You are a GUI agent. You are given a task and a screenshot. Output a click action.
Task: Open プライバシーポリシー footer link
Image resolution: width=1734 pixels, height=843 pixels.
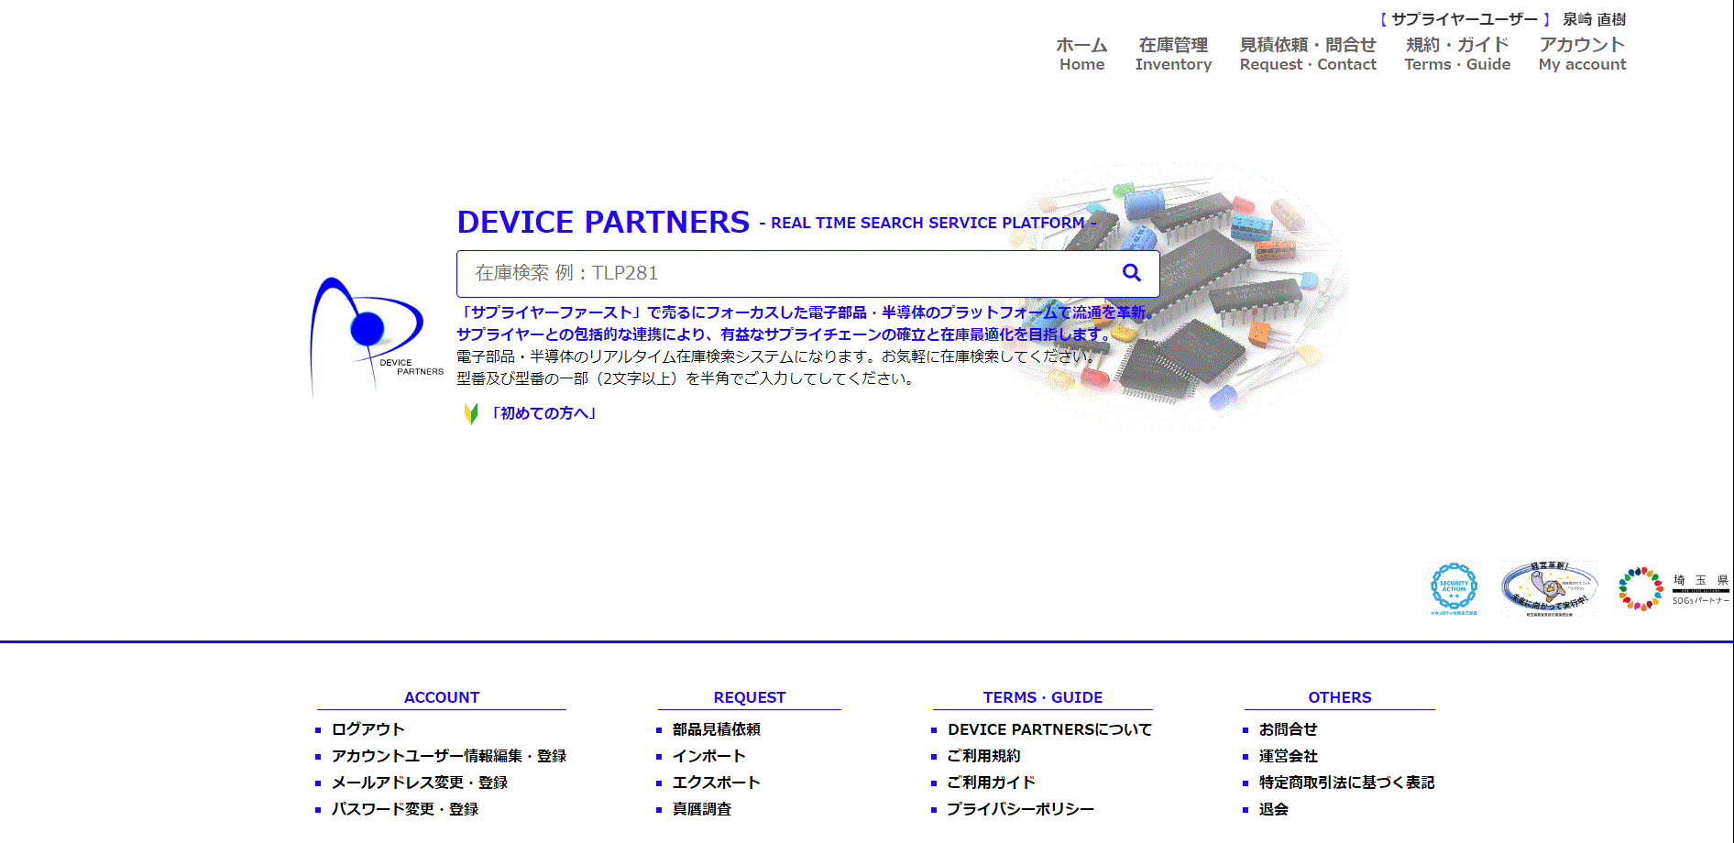[1021, 809]
